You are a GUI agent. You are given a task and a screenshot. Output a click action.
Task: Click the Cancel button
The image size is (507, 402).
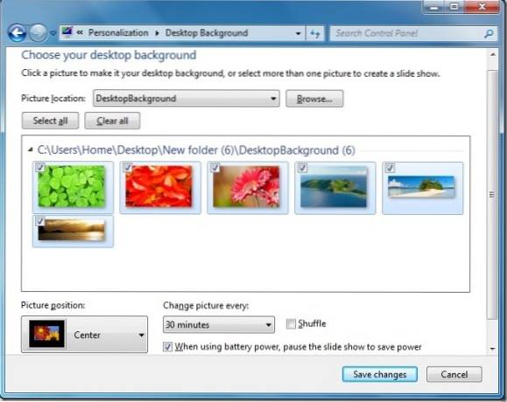point(454,374)
